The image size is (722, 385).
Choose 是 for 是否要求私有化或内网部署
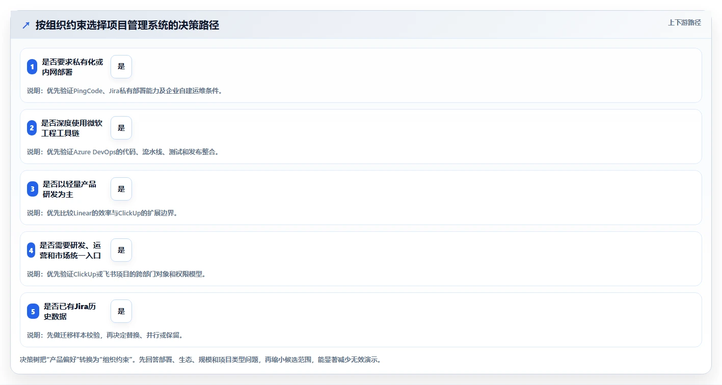point(121,67)
